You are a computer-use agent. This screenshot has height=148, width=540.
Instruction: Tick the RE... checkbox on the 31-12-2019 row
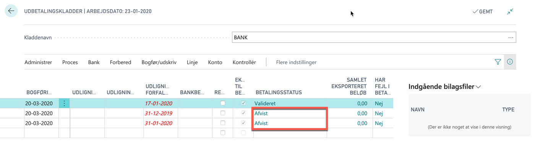click(223, 113)
